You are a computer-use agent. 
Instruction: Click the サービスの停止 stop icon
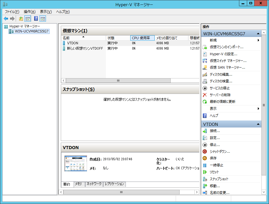pyautogui.click(x=205, y=88)
